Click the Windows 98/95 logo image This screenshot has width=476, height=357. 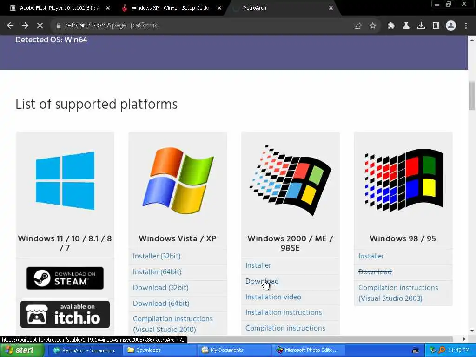point(404,180)
